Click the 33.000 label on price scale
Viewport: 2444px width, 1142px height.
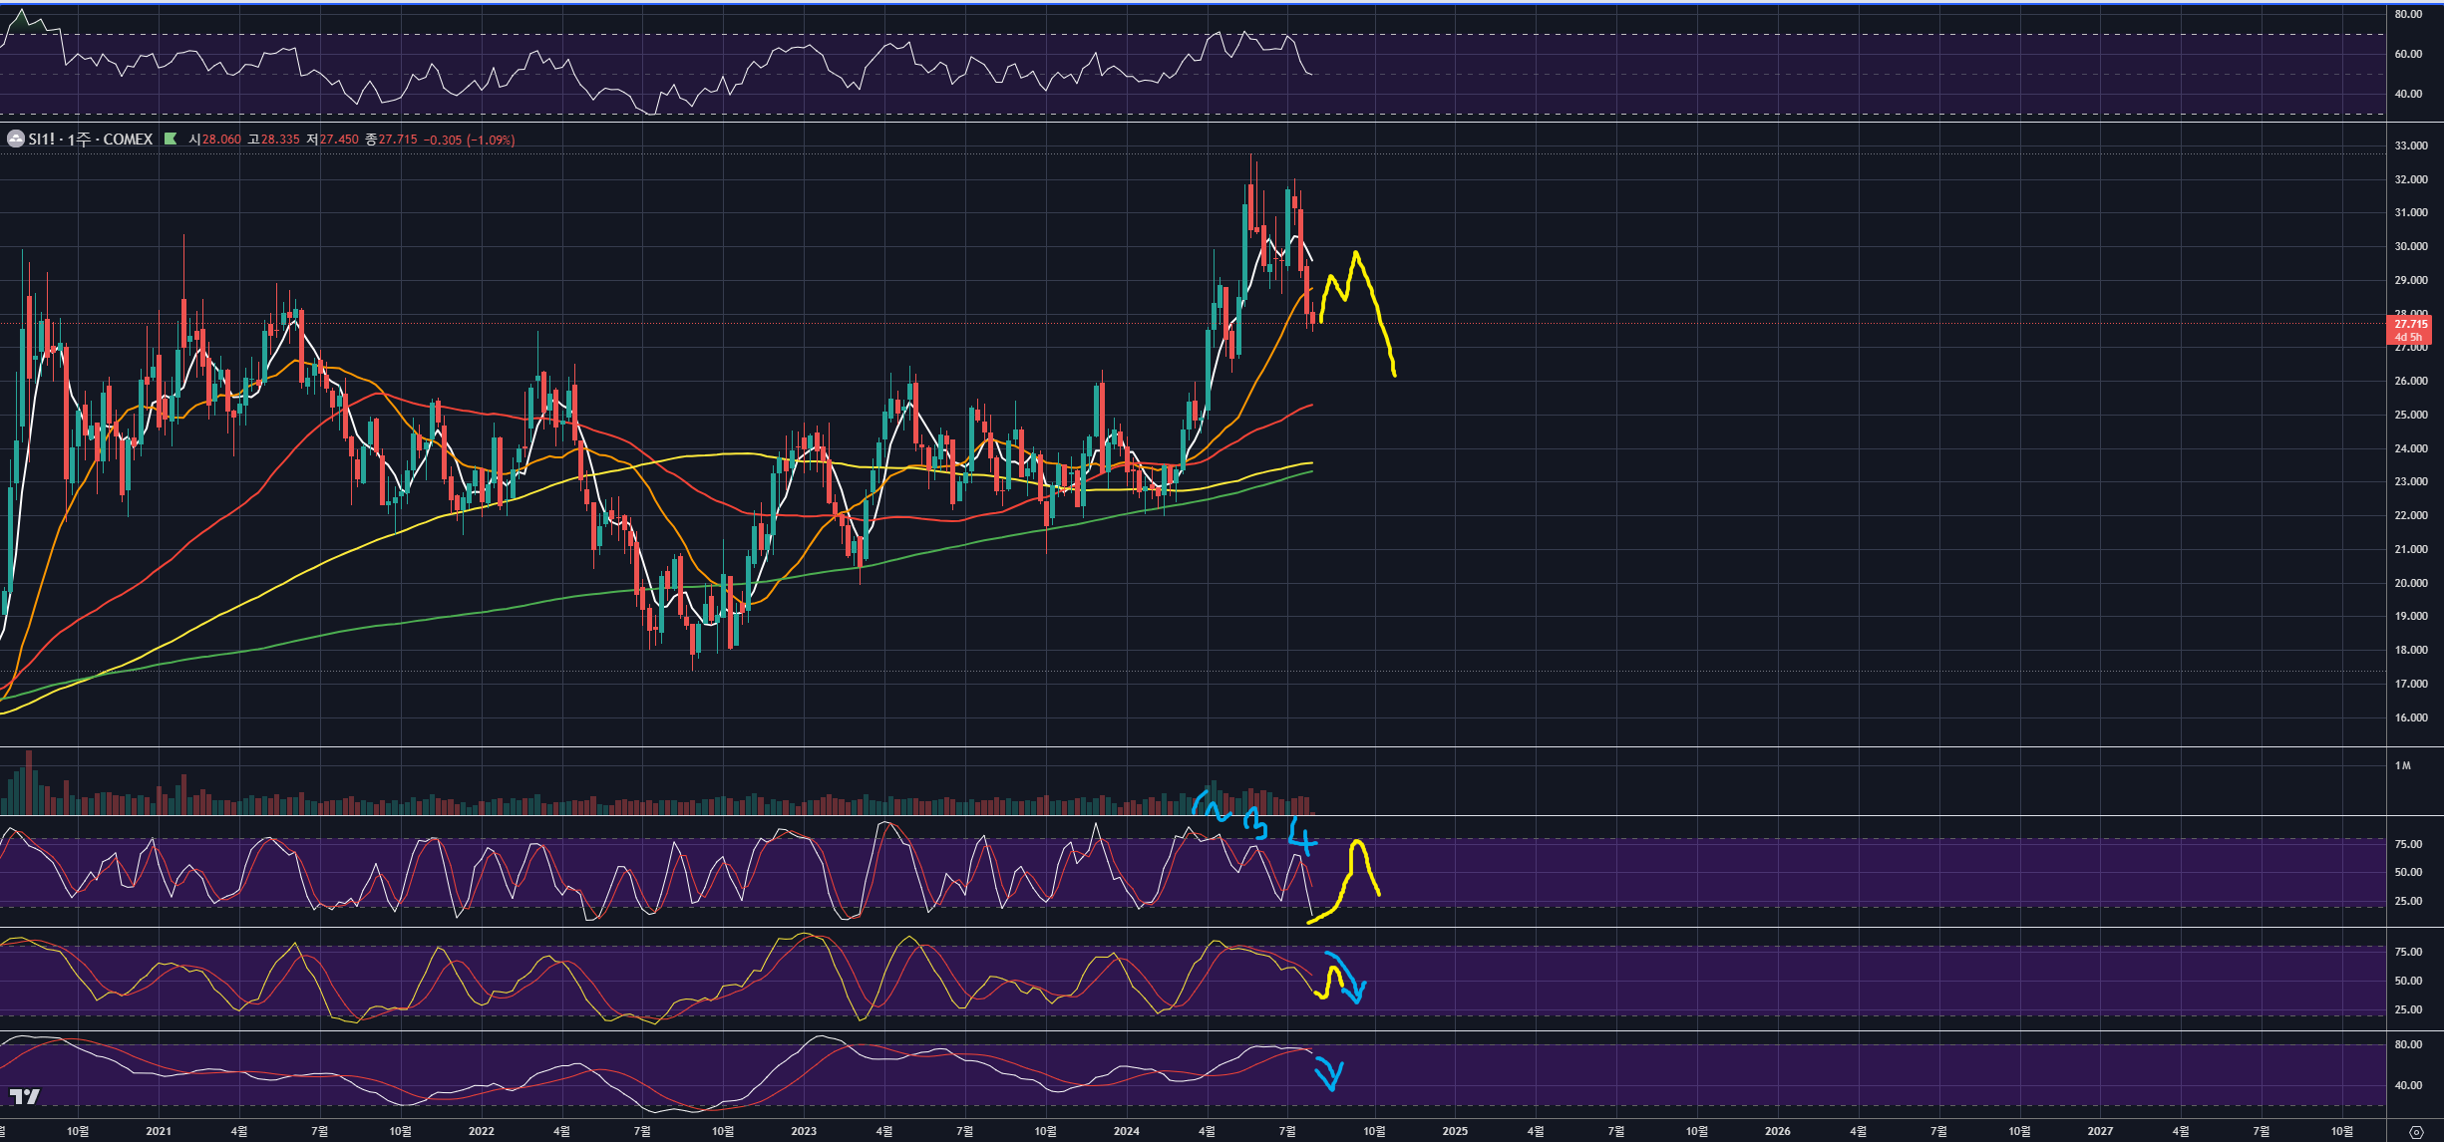(2411, 145)
